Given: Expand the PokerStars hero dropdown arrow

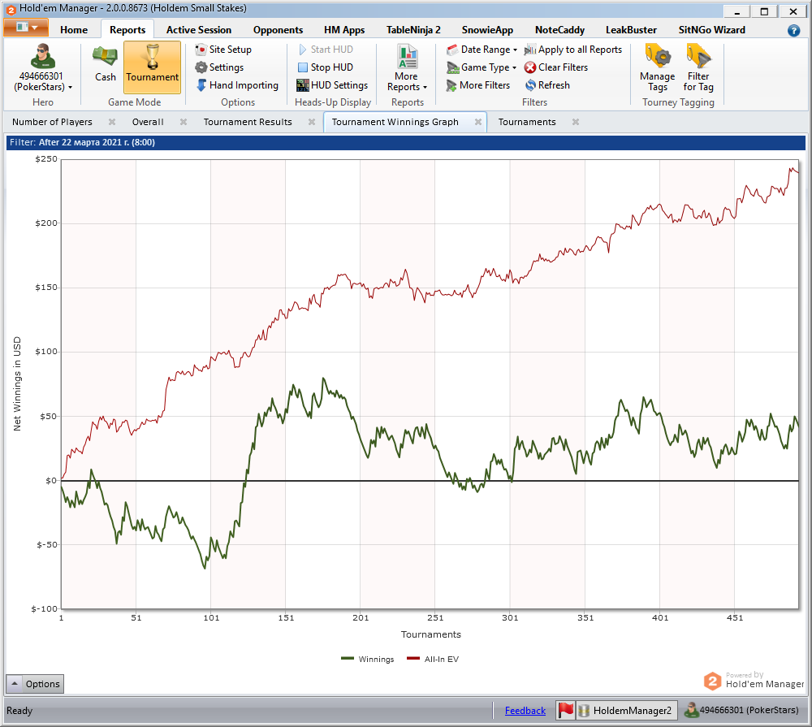Looking at the screenshot, I should [71, 88].
